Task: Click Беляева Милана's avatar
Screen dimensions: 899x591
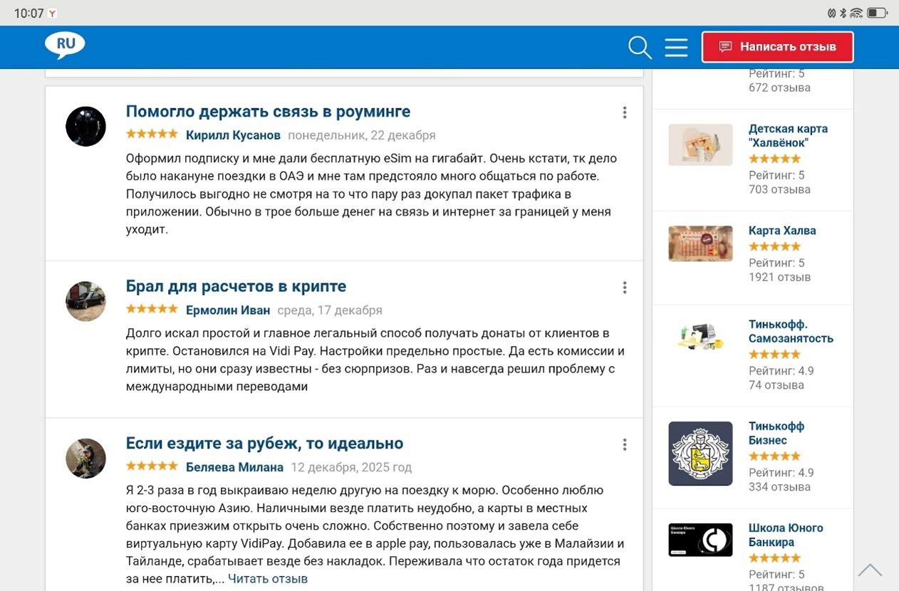Action: [85, 458]
